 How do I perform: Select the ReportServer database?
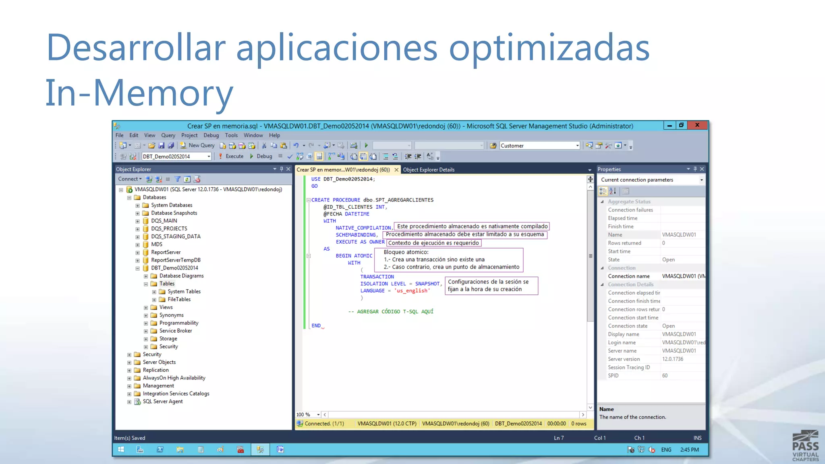166,252
